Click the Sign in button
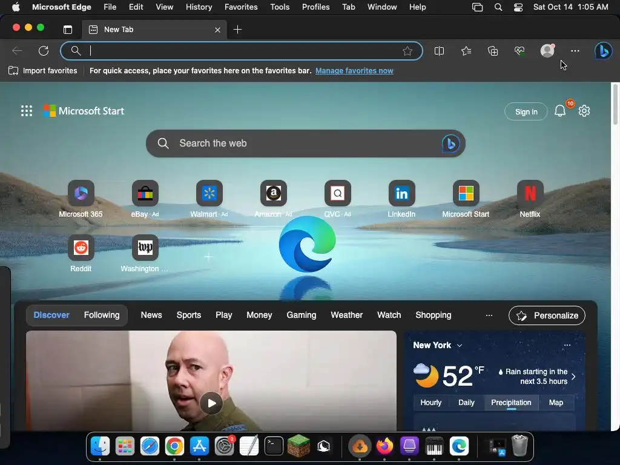Viewport: 620px width, 465px height. tap(526, 112)
